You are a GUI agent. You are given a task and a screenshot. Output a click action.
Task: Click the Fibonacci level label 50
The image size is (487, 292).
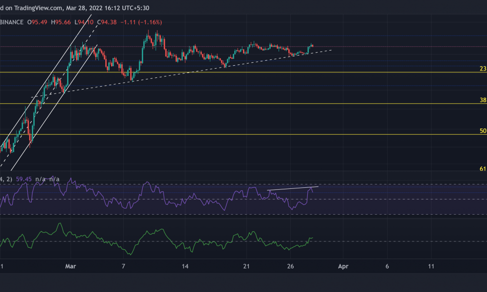[x=483, y=131]
